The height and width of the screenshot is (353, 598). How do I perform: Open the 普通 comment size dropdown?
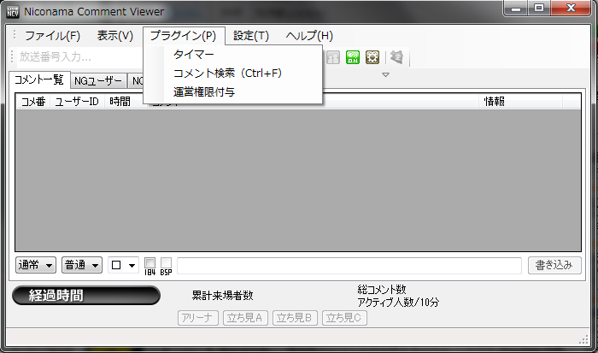tap(82, 265)
